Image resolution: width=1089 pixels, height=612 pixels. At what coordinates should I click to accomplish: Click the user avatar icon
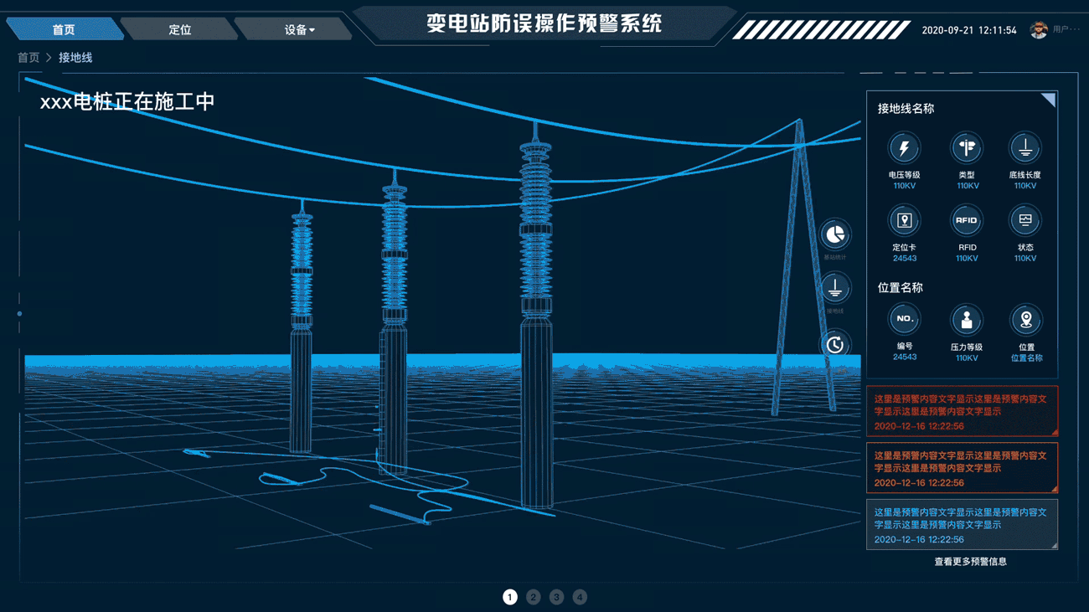pyautogui.click(x=1039, y=29)
